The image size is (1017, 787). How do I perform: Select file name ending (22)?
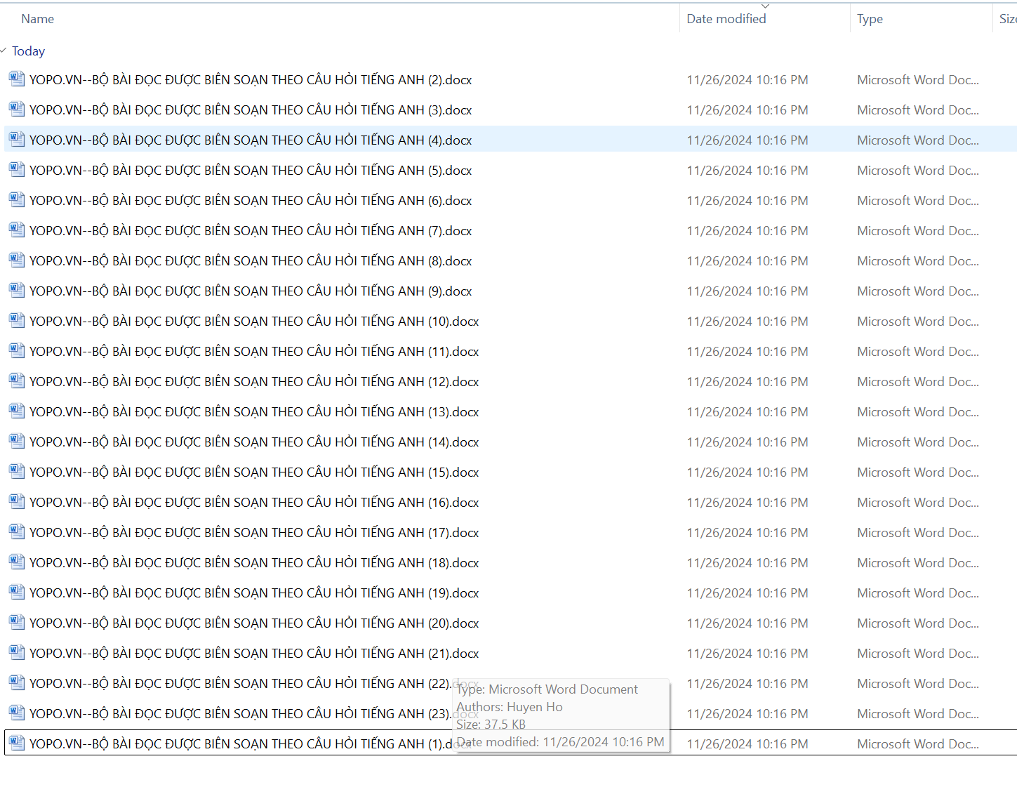(241, 684)
